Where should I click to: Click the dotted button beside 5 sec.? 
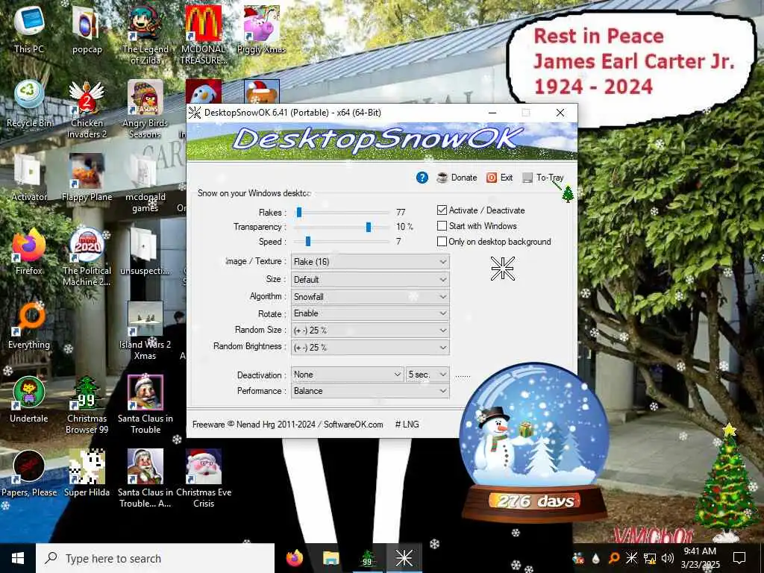click(463, 376)
